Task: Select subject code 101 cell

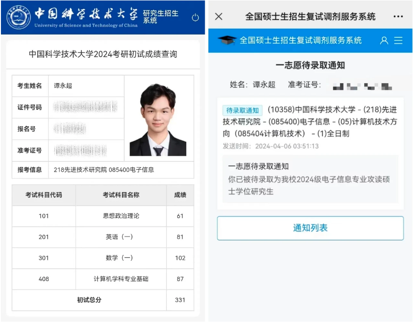Action: (x=44, y=216)
